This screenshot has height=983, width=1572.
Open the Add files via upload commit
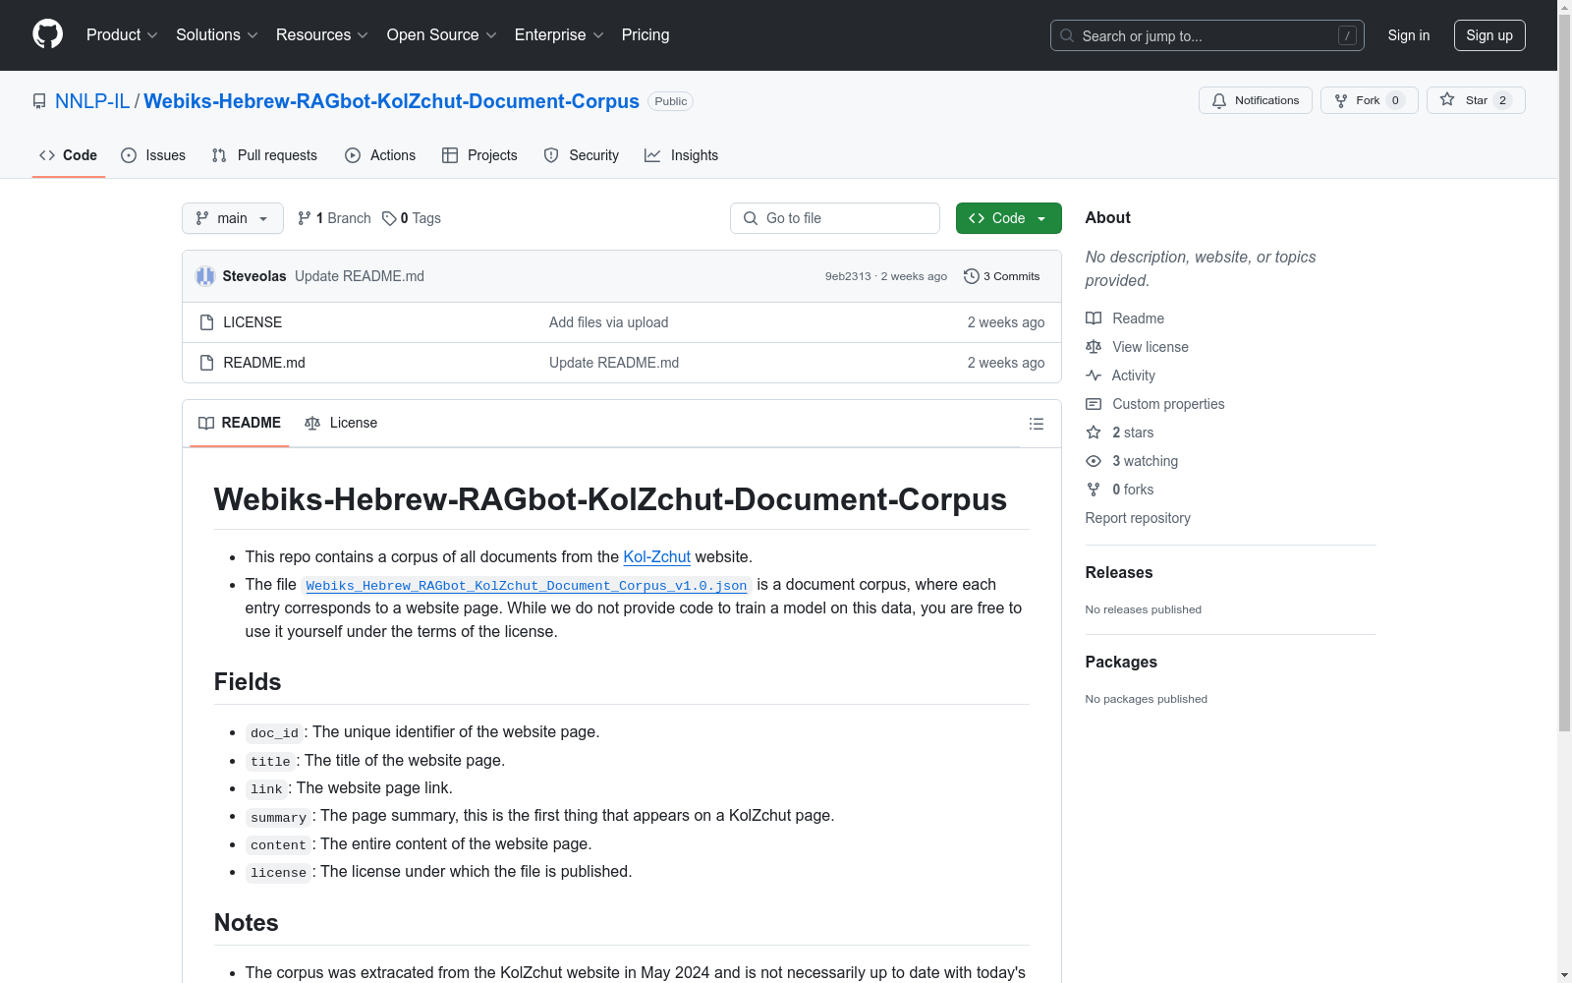coord(609,322)
